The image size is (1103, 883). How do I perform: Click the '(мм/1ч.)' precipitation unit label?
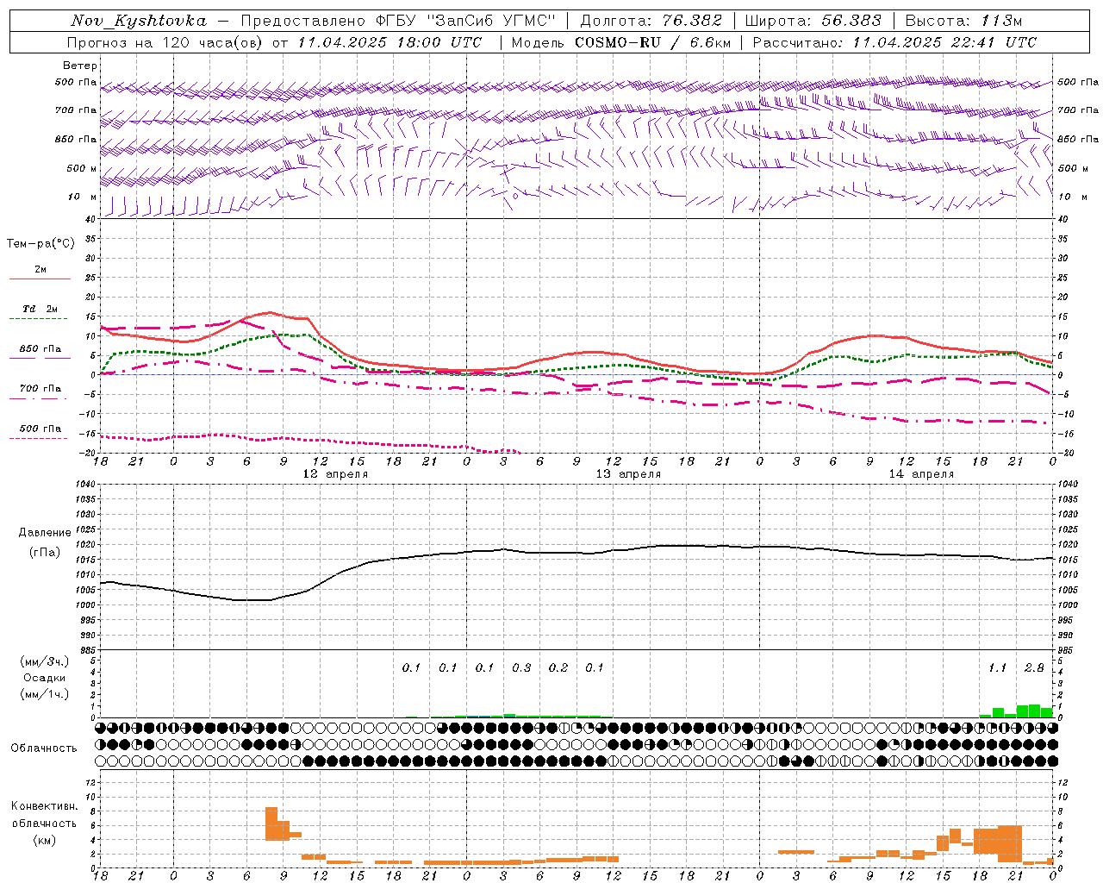[45, 694]
